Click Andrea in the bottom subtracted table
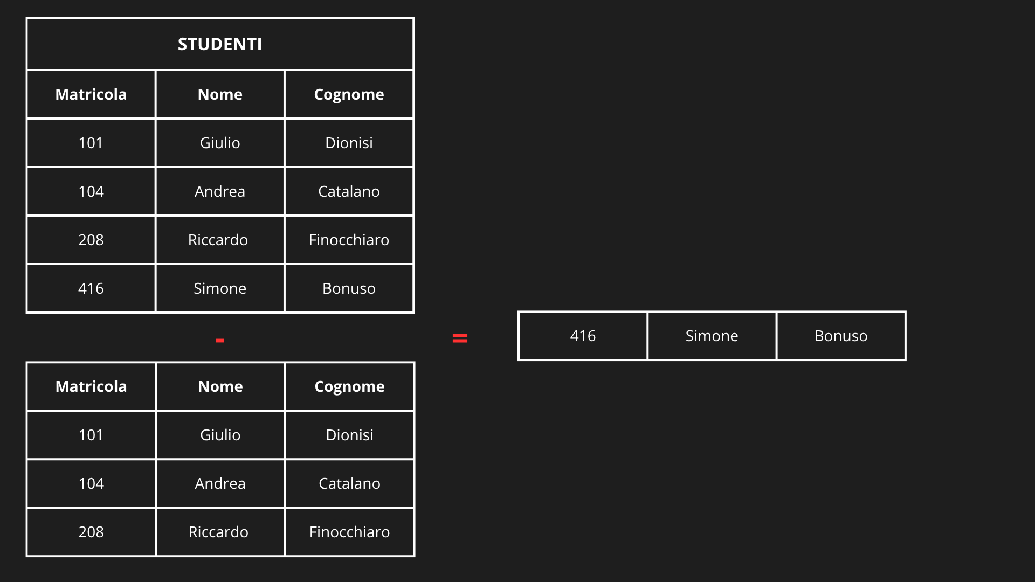 [x=220, y=483]
